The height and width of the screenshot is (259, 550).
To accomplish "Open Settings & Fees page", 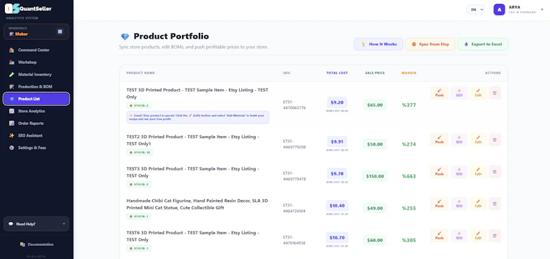I will [x=36, y=148].
